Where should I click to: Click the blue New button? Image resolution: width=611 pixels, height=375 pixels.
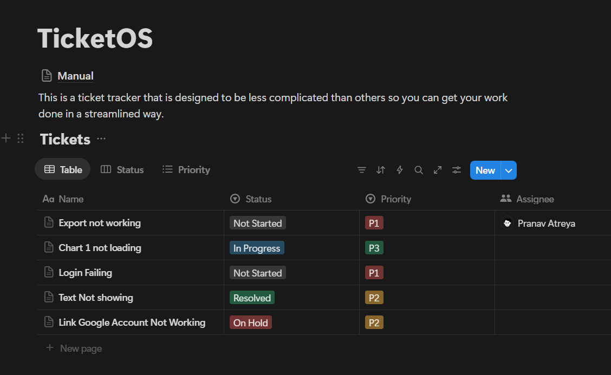click(485, 170)
